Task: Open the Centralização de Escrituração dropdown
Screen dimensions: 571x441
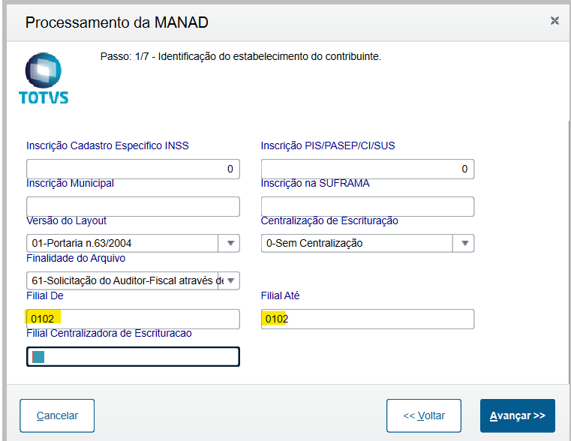Action: pyautogui.click(x=464, y=243)
